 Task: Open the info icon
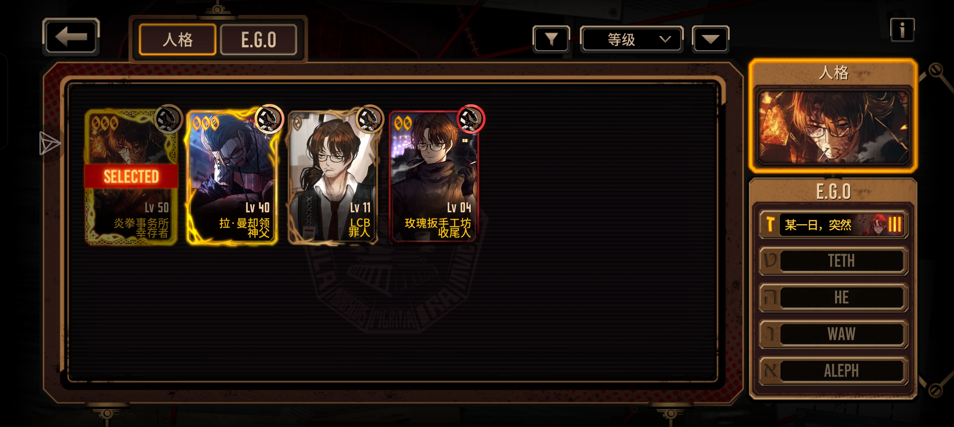[902, 30]
